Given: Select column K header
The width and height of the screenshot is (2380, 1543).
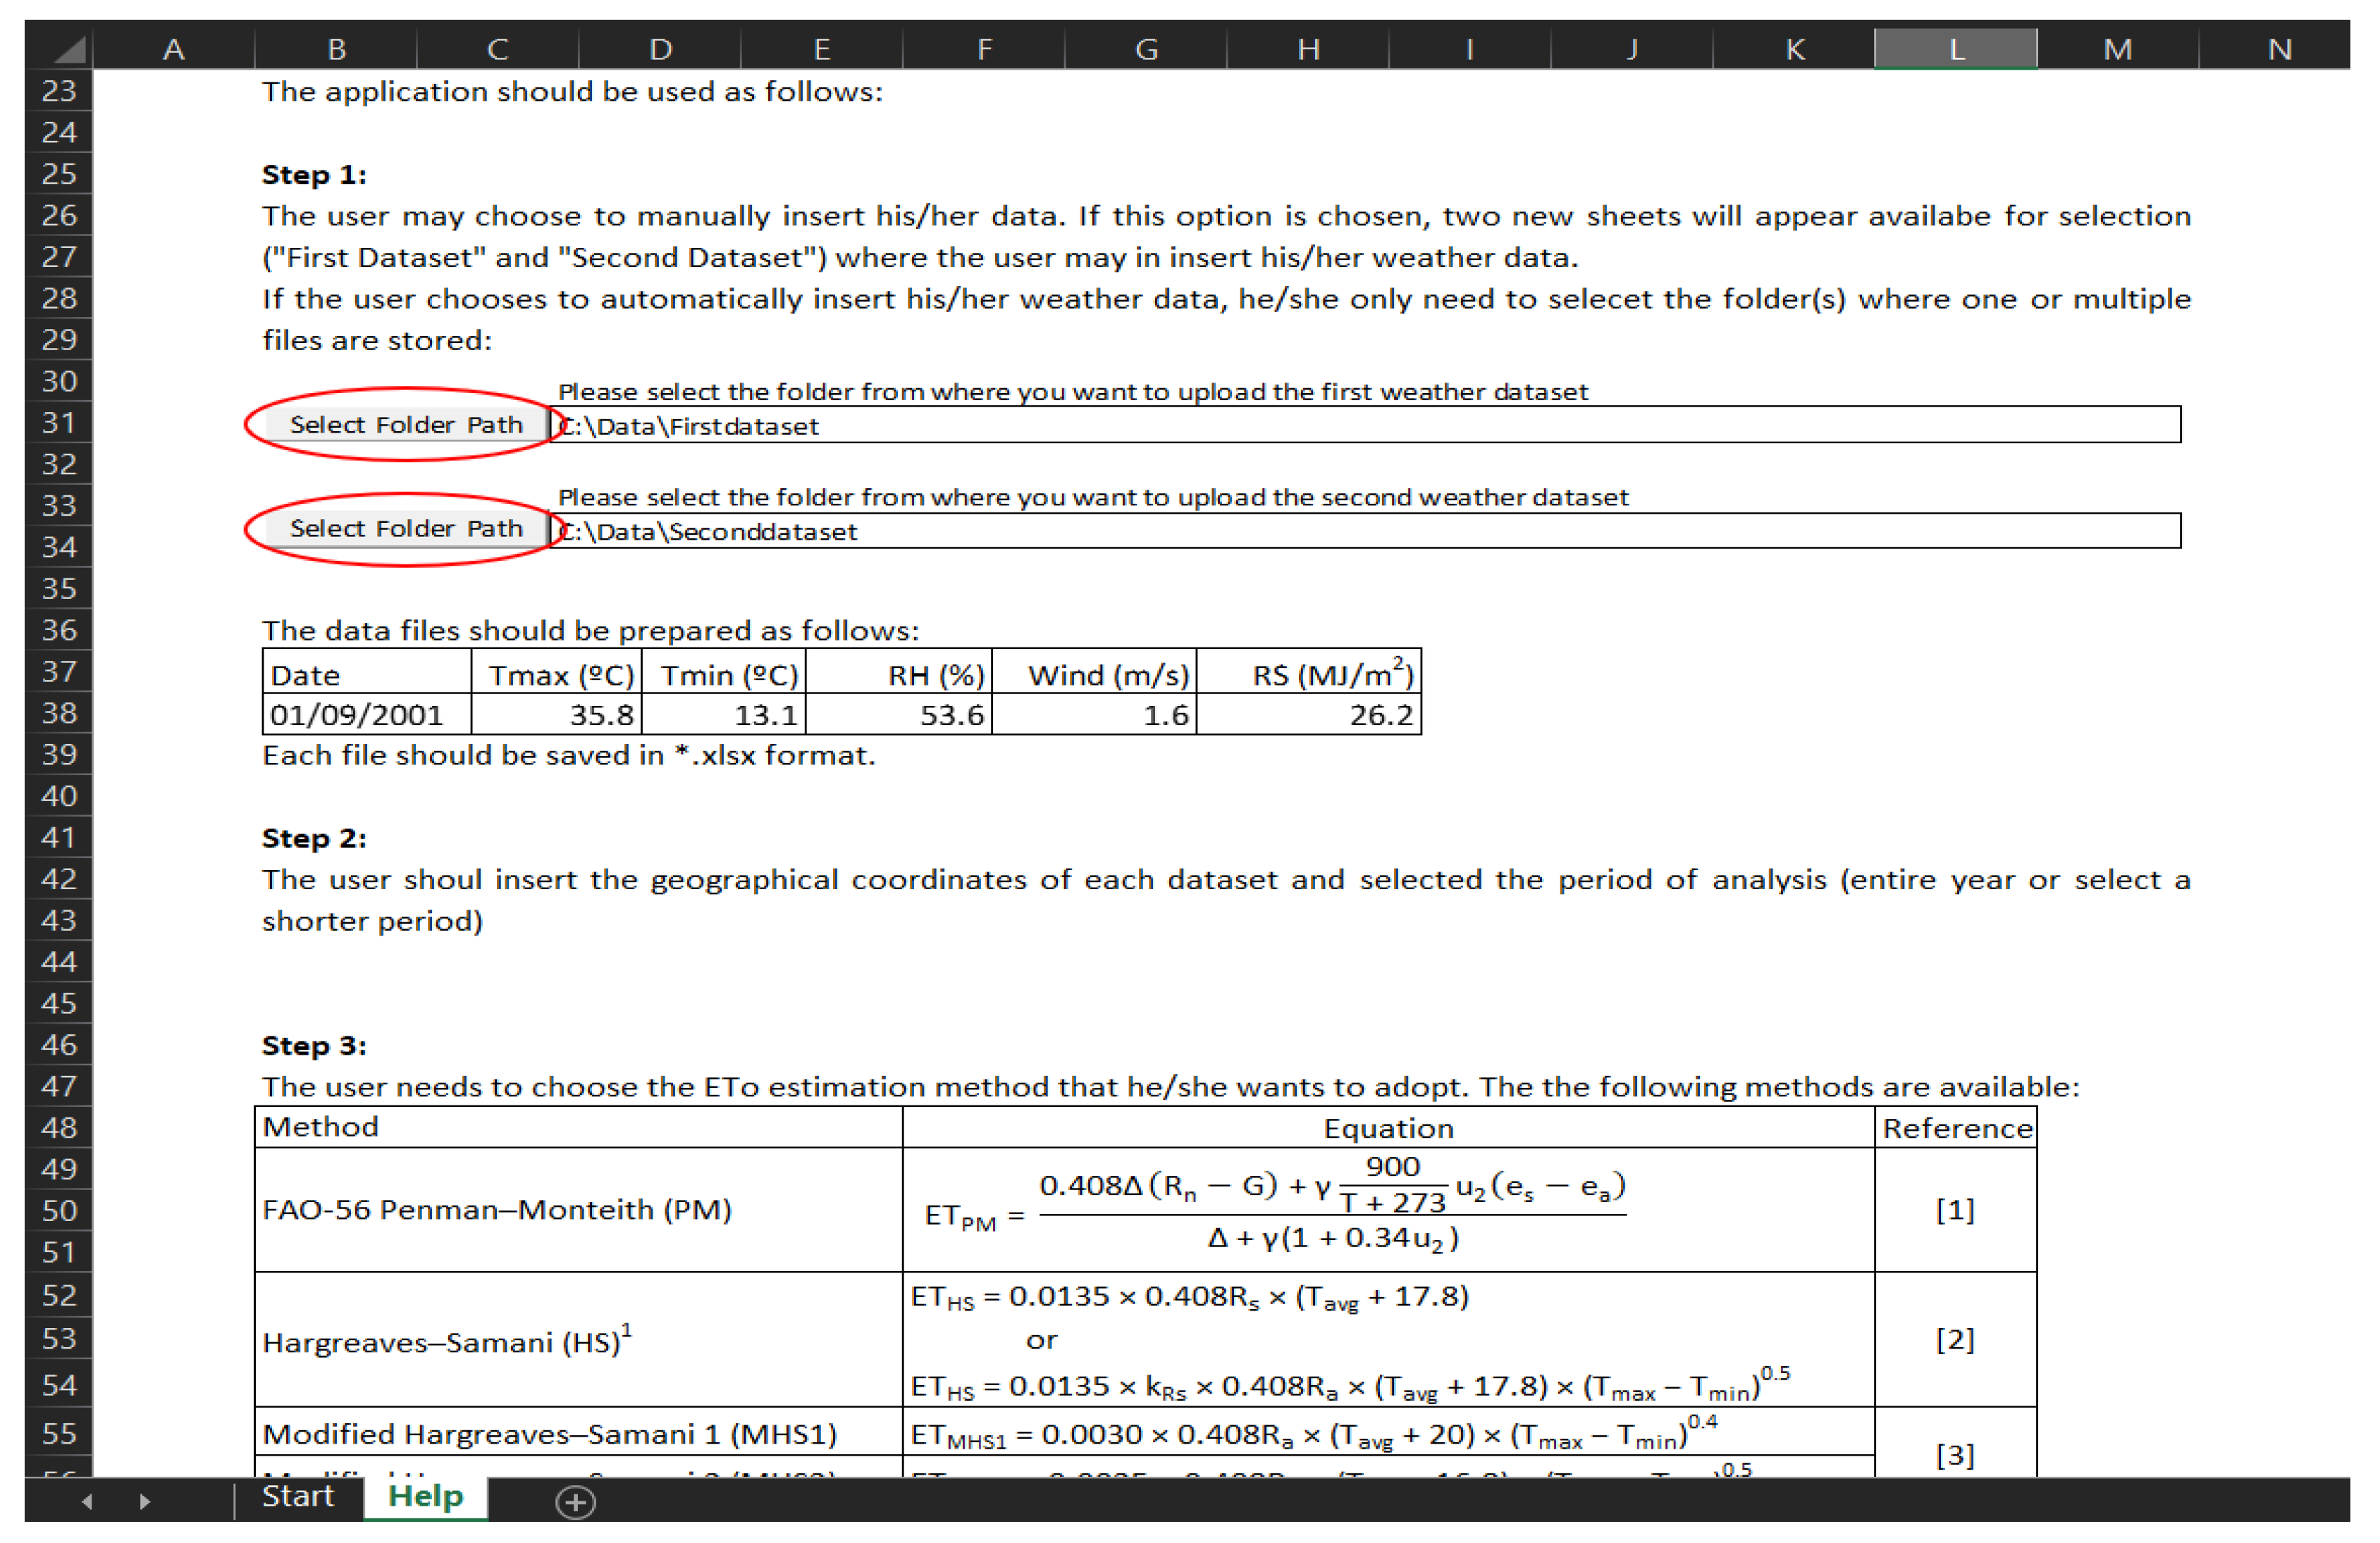Looking at the screenshot, I should pos(1795,48).
